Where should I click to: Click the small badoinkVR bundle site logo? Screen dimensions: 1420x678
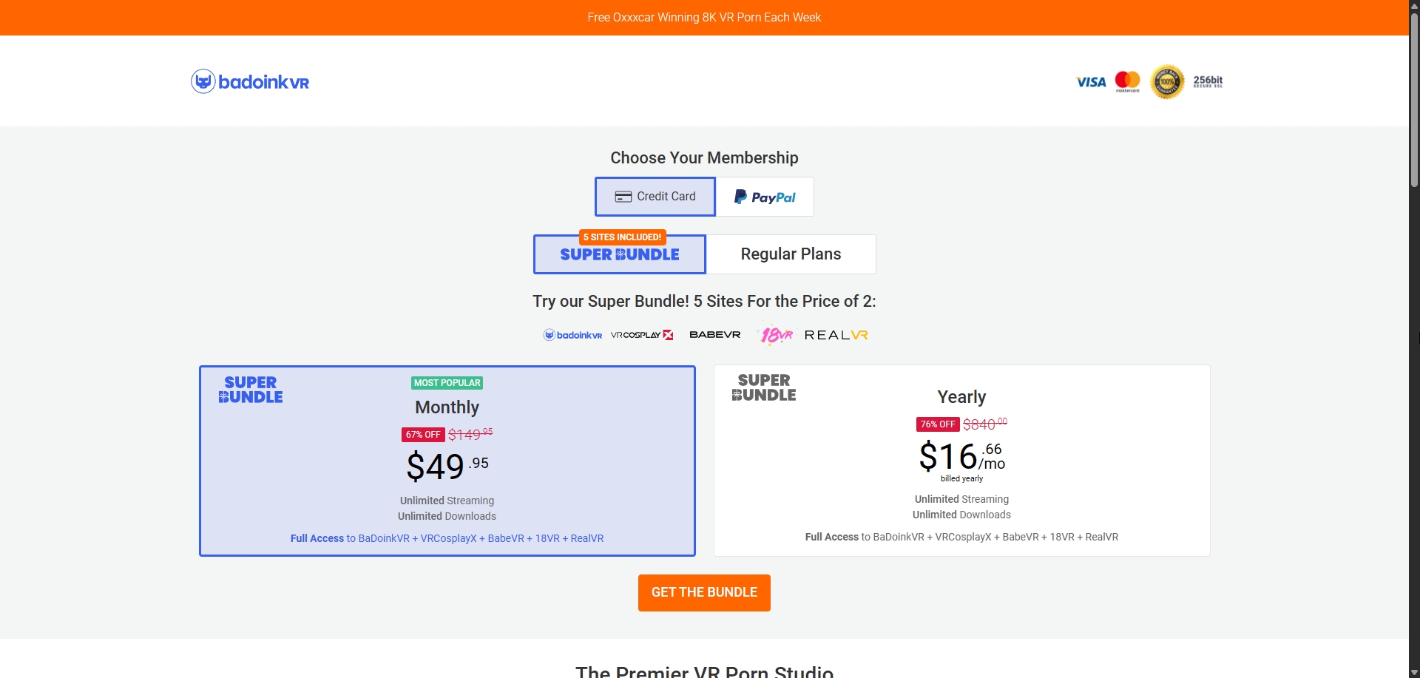point(572,335)
